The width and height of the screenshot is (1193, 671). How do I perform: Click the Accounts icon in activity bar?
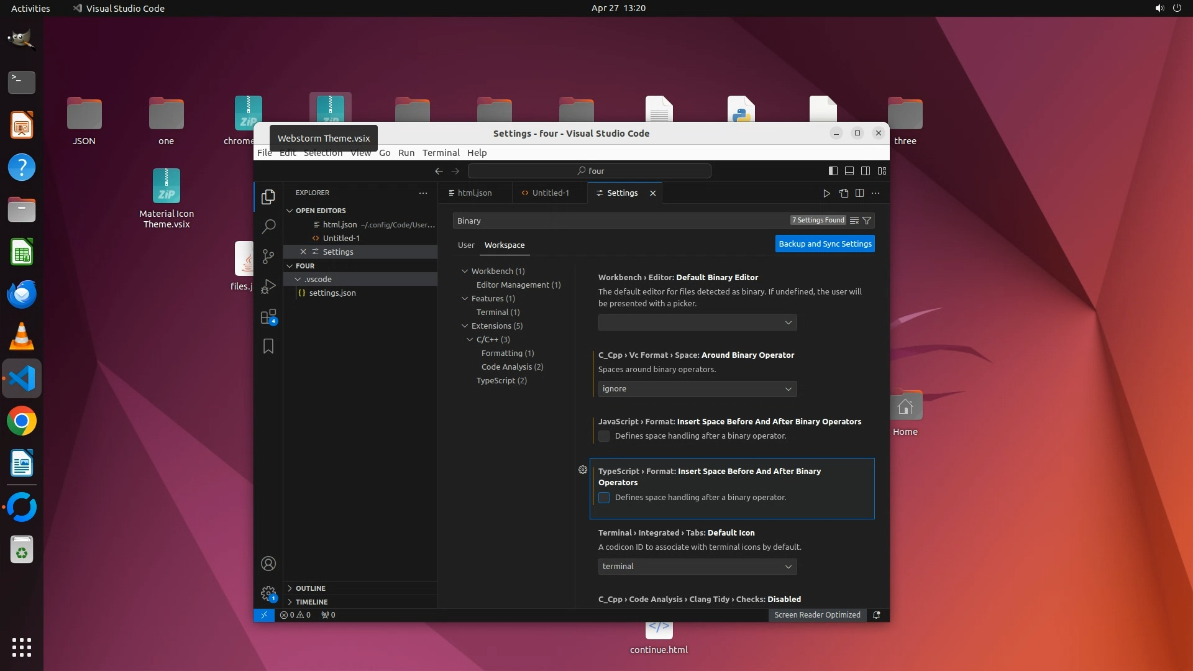(x=268, y=564)
